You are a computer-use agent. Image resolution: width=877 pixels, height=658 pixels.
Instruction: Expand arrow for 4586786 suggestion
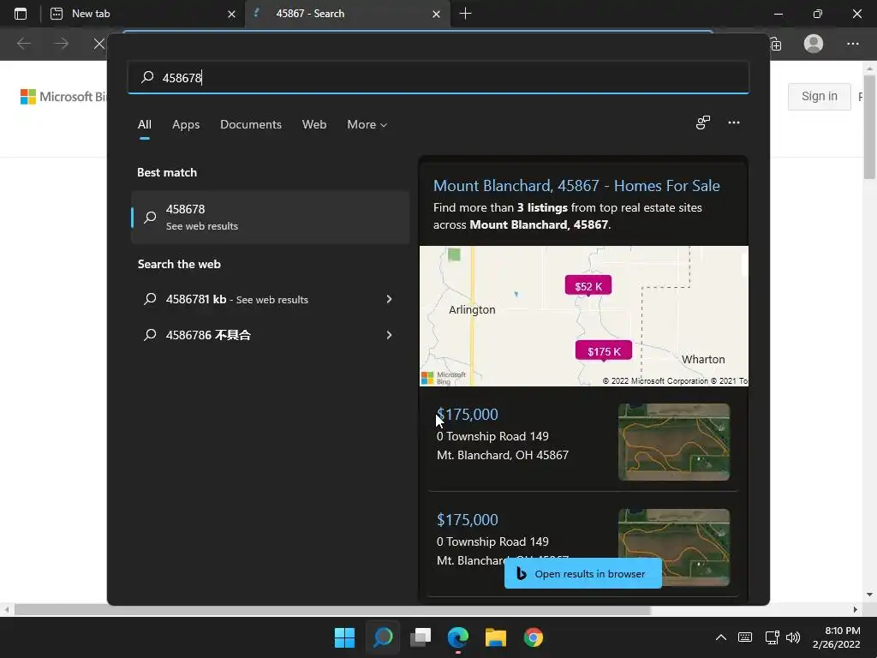(x=390, y=335)
